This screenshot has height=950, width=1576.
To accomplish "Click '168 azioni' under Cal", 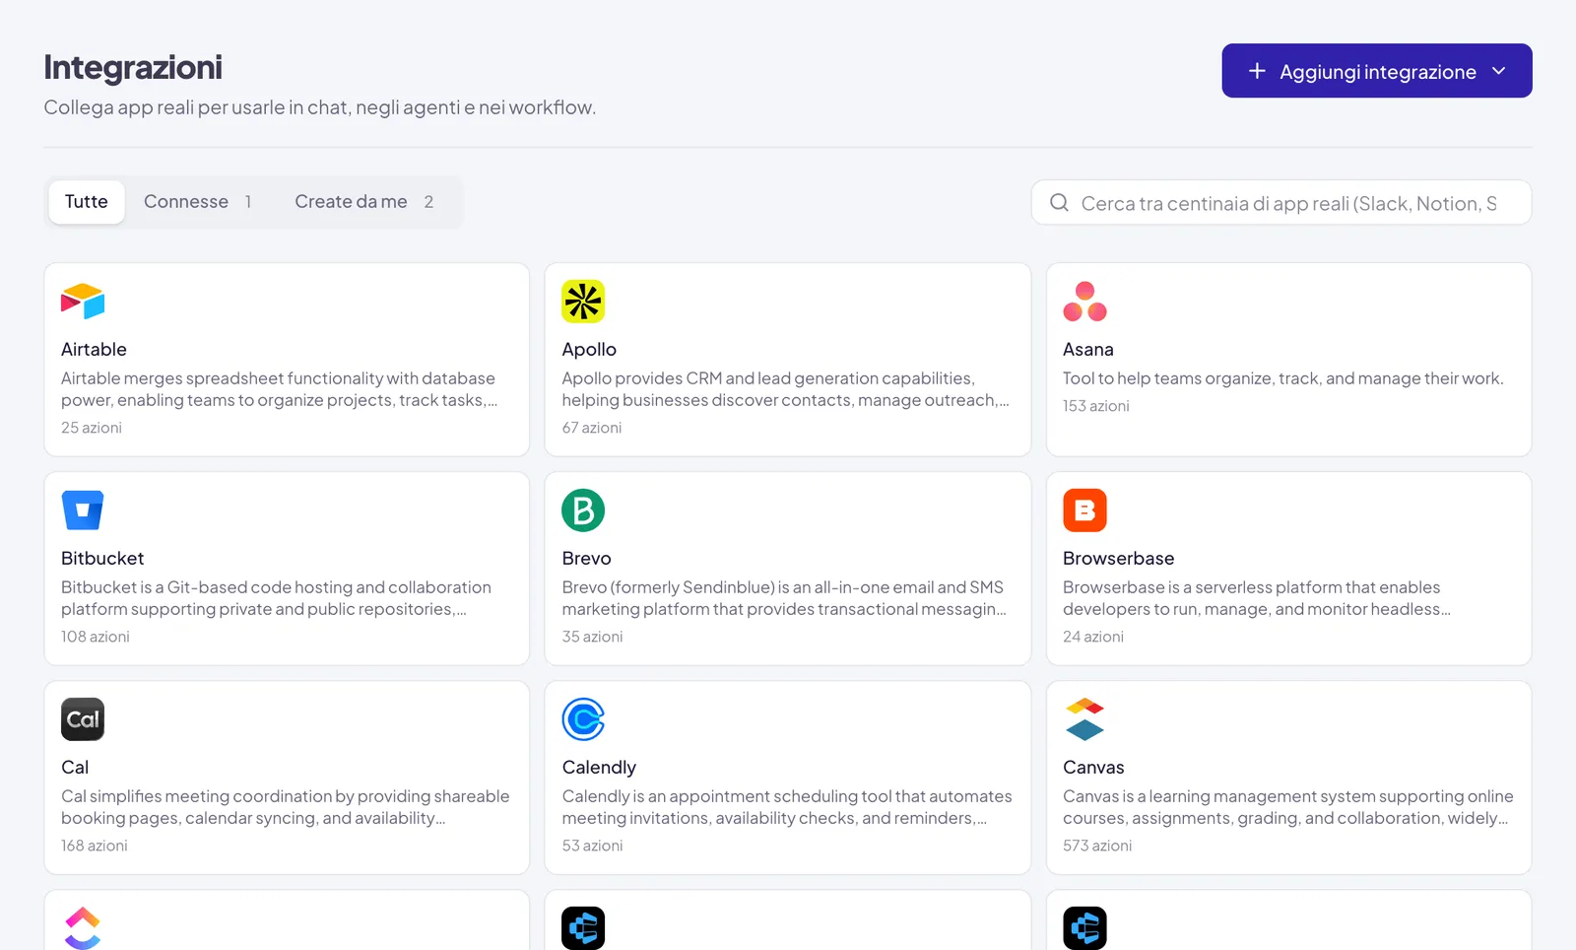I will 95,846.
